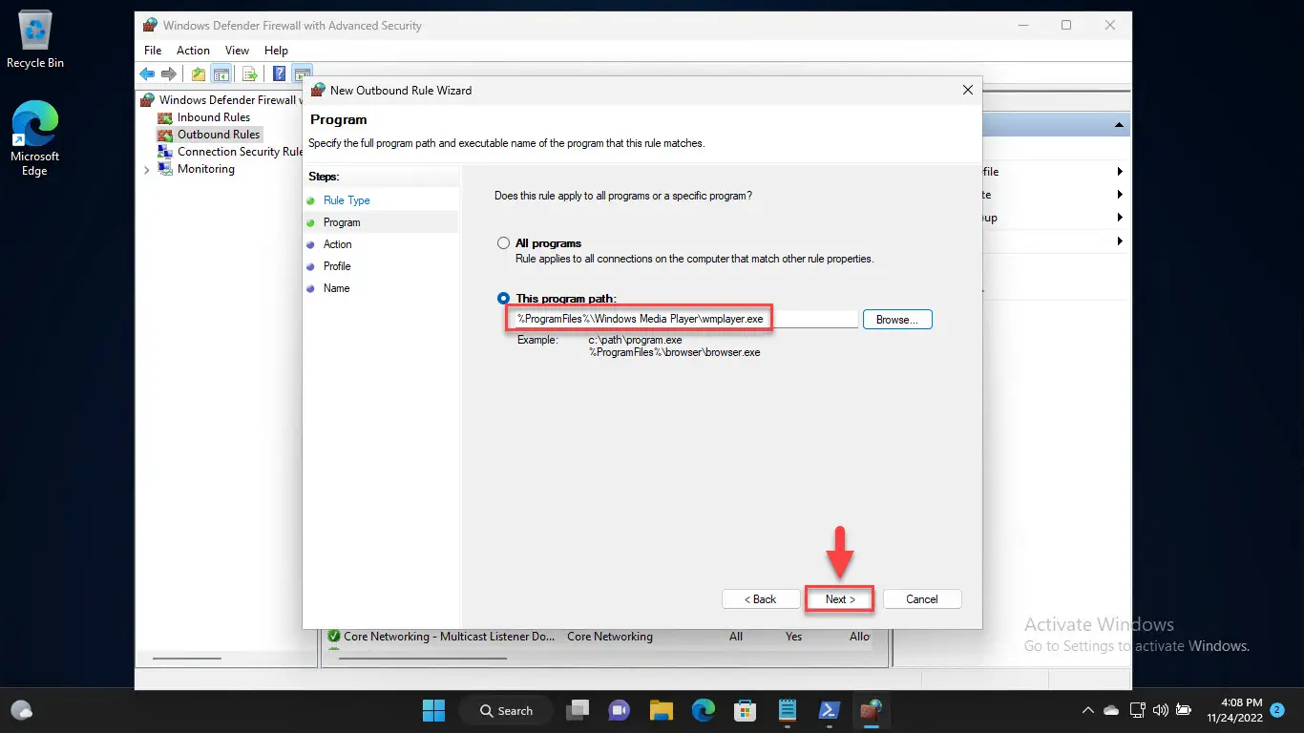Click the Action step in Steps list
The image size is (1304, 733).
click(338, 244)
